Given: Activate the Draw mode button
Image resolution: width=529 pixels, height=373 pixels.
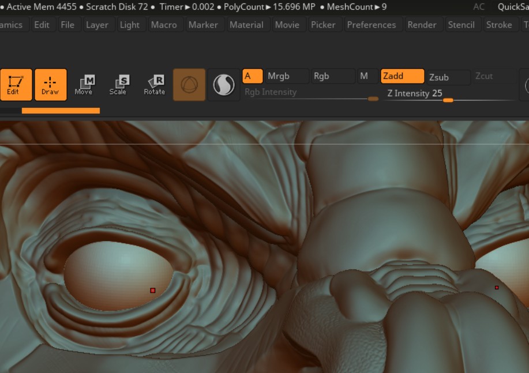Looking at the screenshot, I should pyautogui.click(x=51, y=85).
